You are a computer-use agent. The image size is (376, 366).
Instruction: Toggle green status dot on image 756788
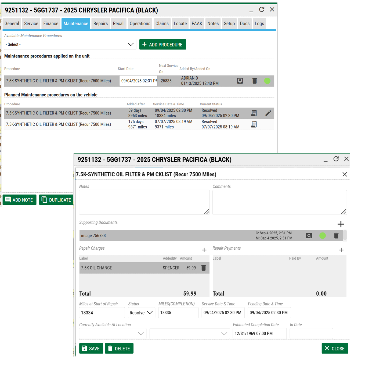(x=323, y=236)
